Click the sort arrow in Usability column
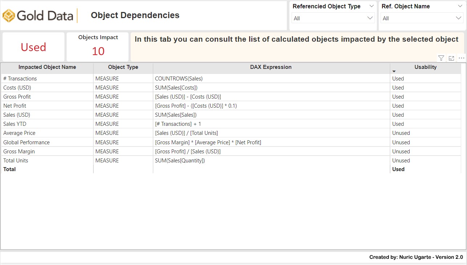The width and height of the screenshot is (467, 265). pos(394,71)
